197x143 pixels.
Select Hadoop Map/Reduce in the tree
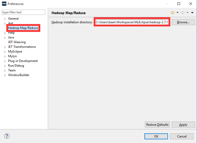coord(23,28)
